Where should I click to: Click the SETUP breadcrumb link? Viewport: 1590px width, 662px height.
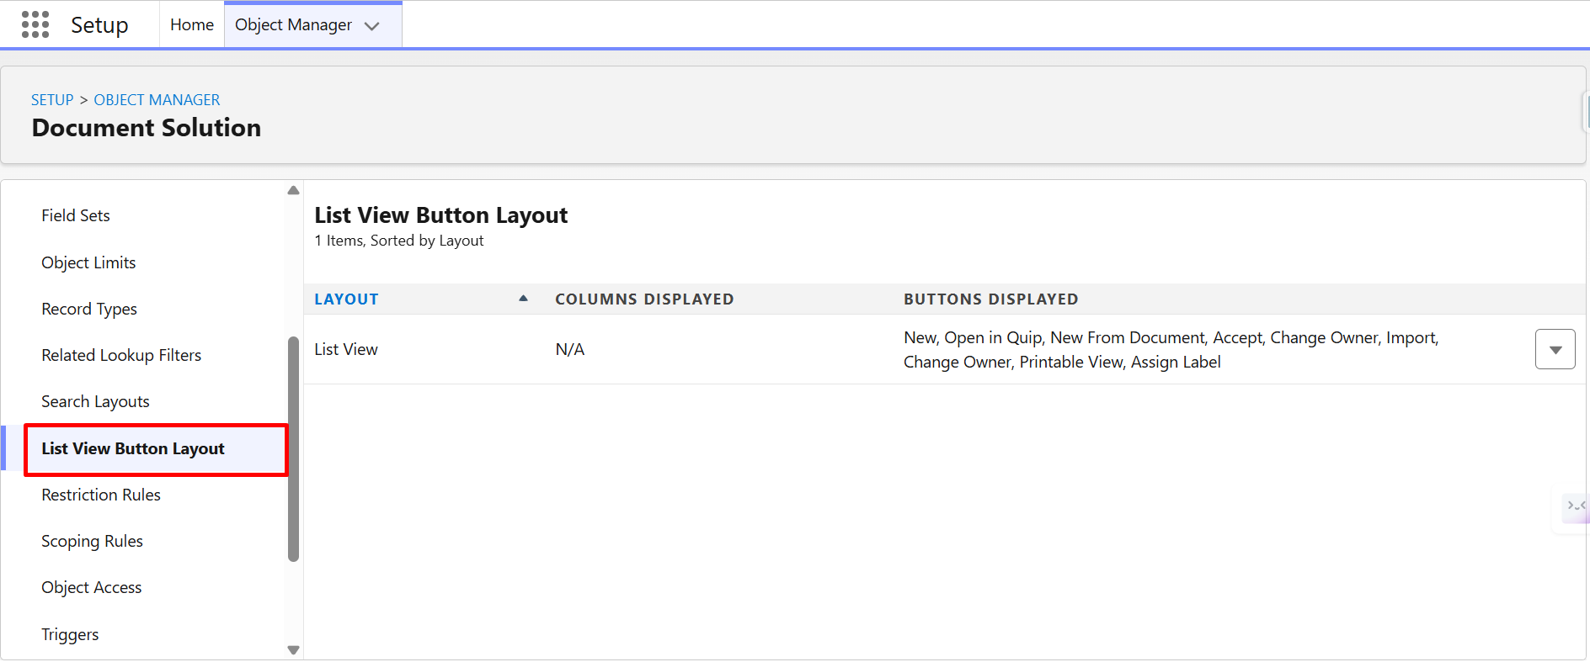52,100
